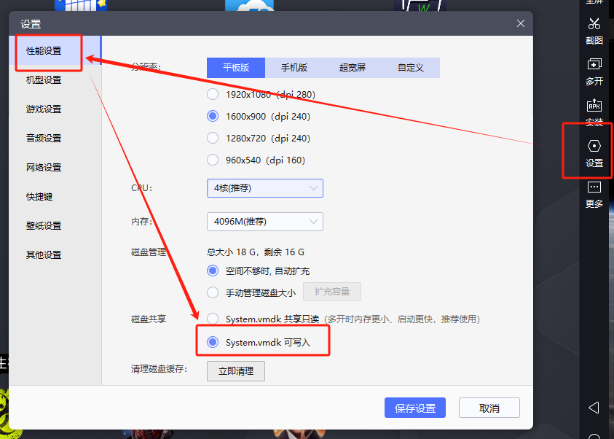Open 其他设置 in the left menu
The height and width of the screenshot is (439, 614).
(x=55, y=255)
